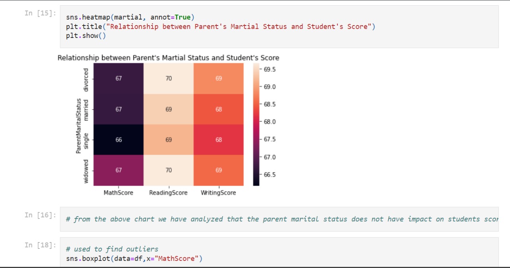The width and height of the screenshot is (510, 268).
Task: Click the ParentMaritalStatus axis title
Action: tap(78, 126)
